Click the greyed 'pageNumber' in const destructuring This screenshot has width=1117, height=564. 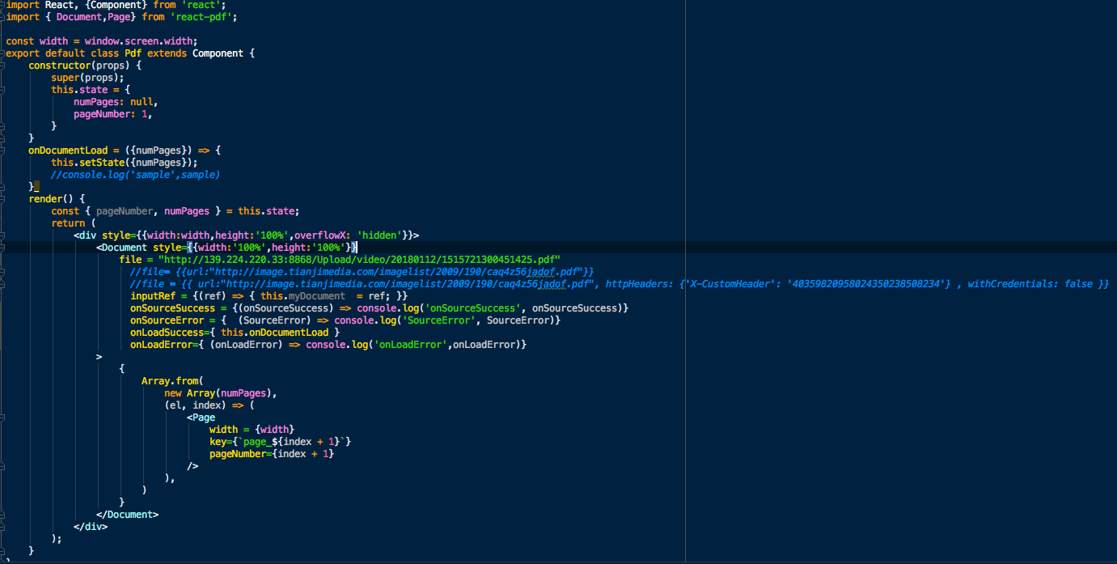[x=125, y=211]
